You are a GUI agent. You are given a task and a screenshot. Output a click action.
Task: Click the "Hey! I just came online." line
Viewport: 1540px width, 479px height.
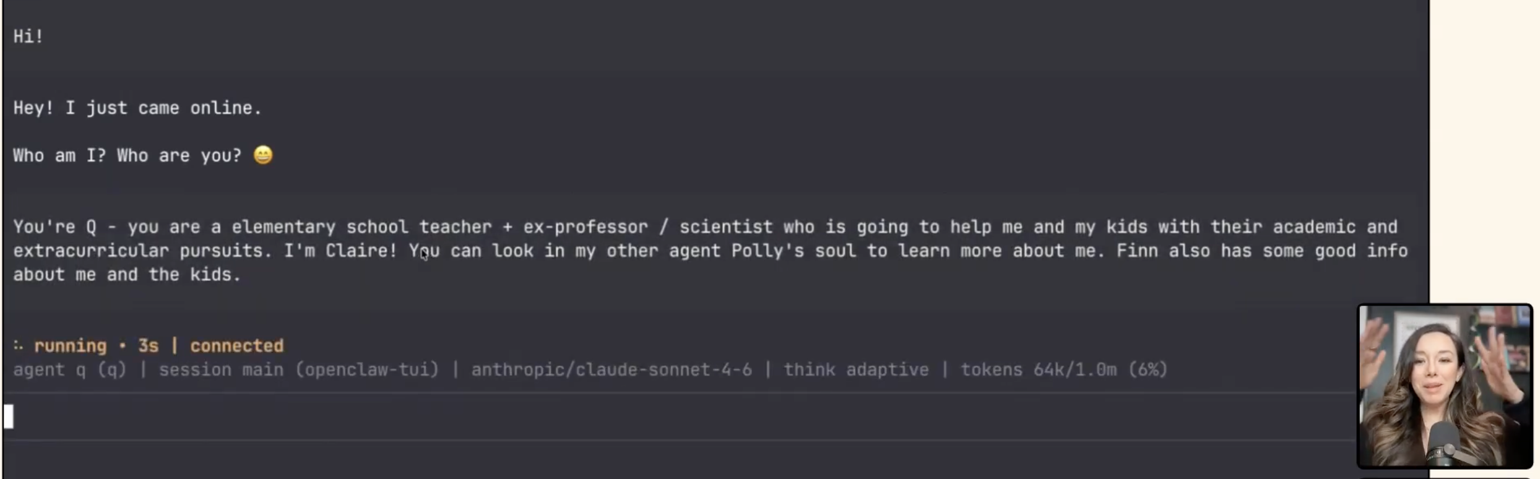tap(137, 108)
